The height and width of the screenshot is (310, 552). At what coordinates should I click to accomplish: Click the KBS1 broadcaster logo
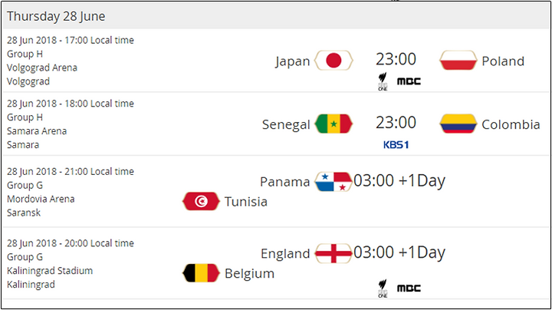(396, 145)
